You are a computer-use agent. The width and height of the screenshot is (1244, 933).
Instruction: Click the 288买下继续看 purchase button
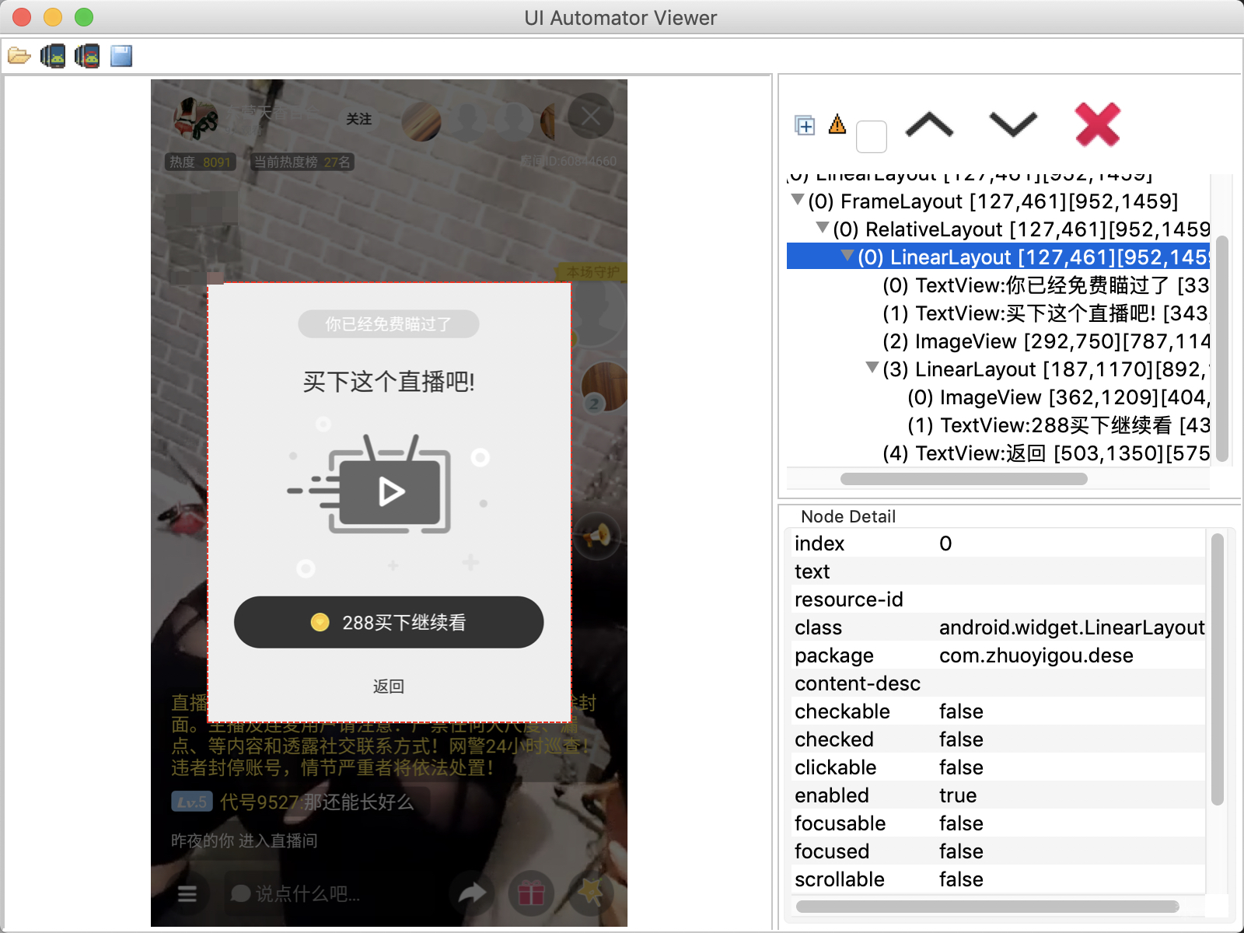[x=389, y=622]
